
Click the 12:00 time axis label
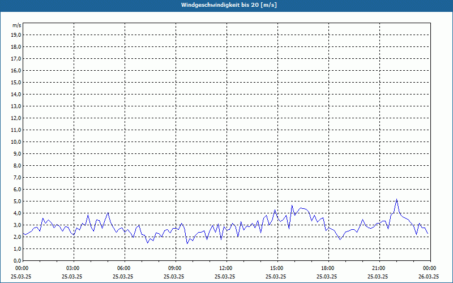point(226,268)
